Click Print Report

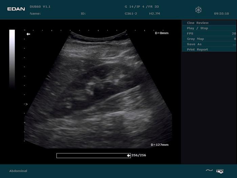(x=197, y=50)
